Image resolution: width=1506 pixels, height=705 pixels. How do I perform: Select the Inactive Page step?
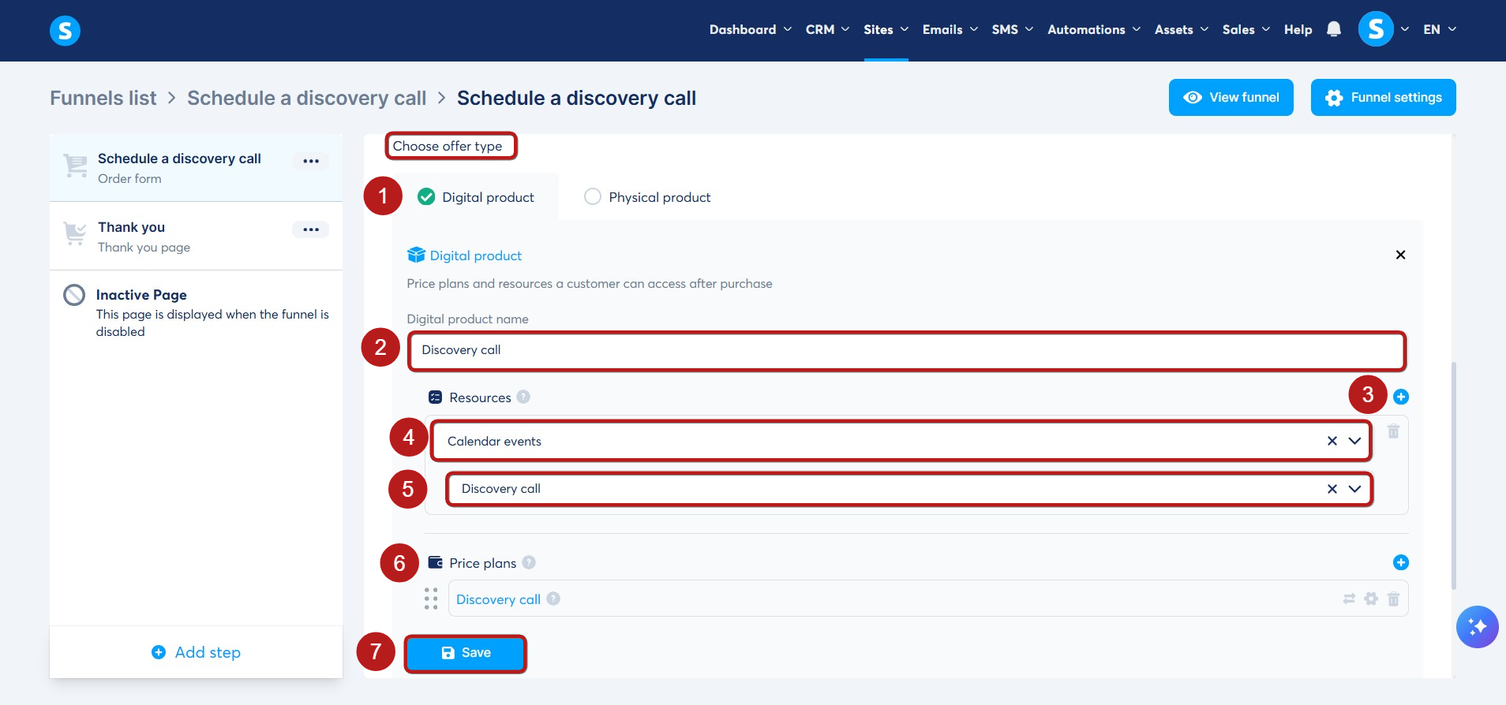tap(197, 312)
